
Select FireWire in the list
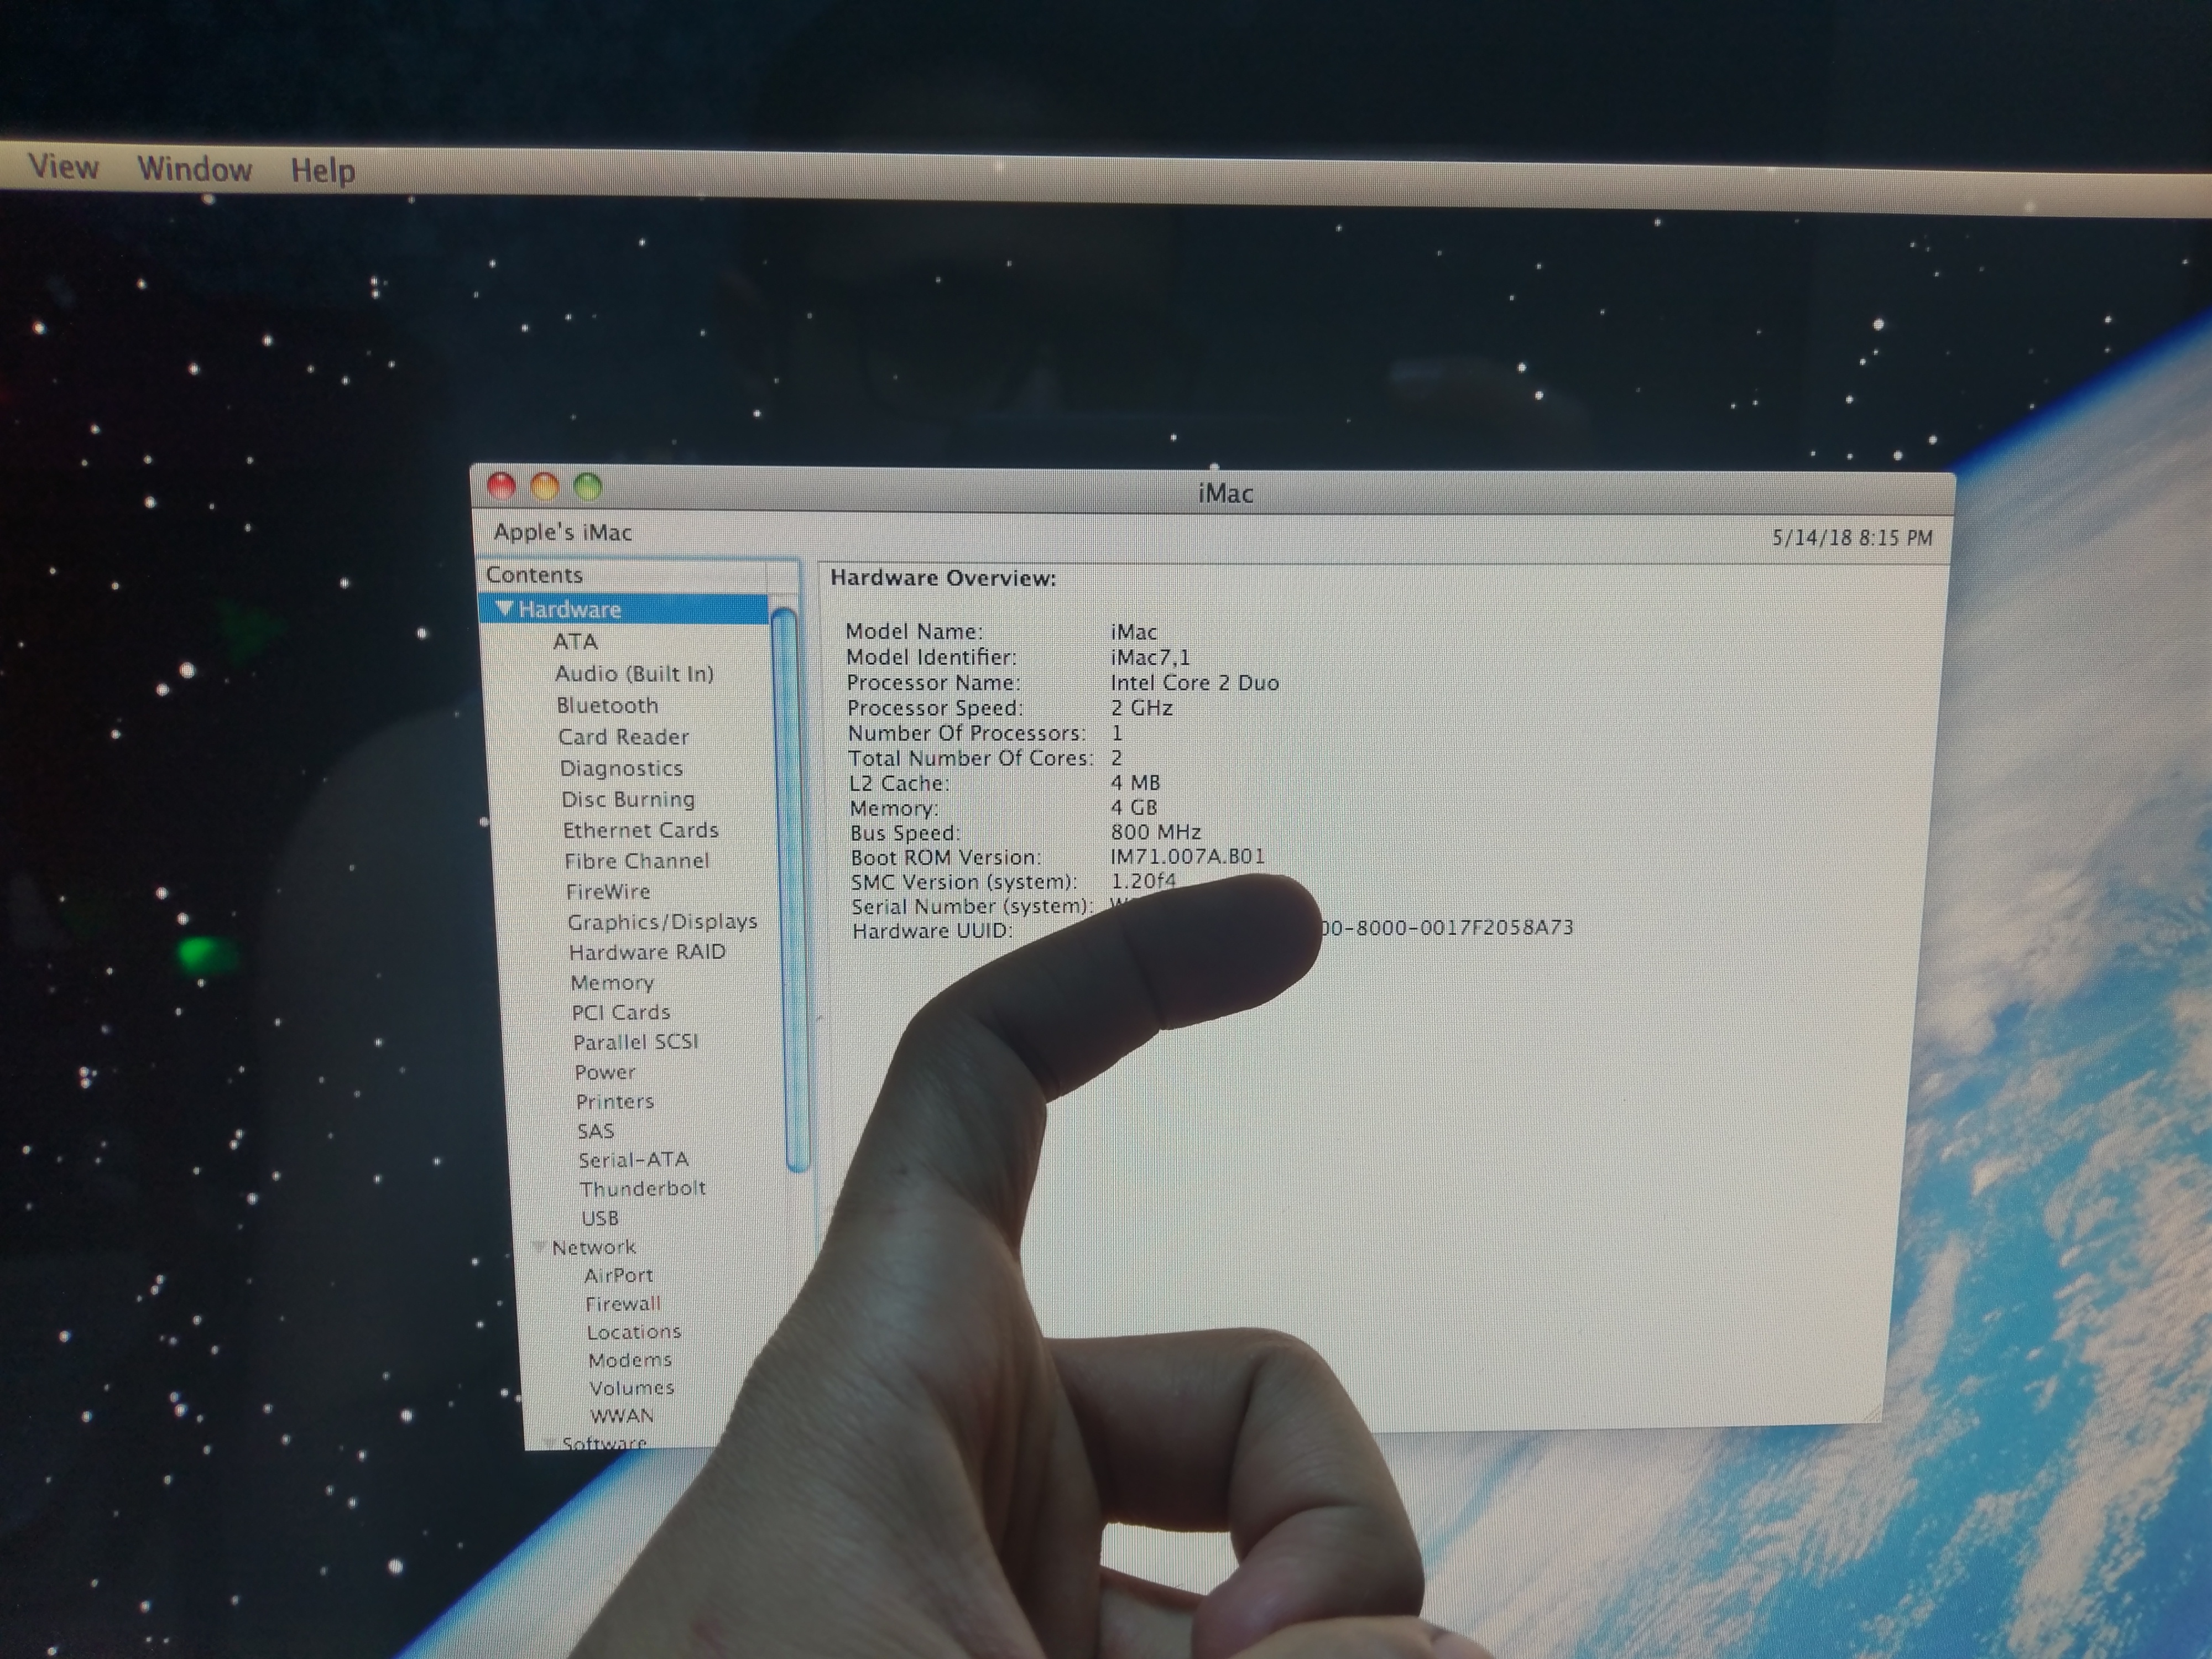(x=607, y=891)
